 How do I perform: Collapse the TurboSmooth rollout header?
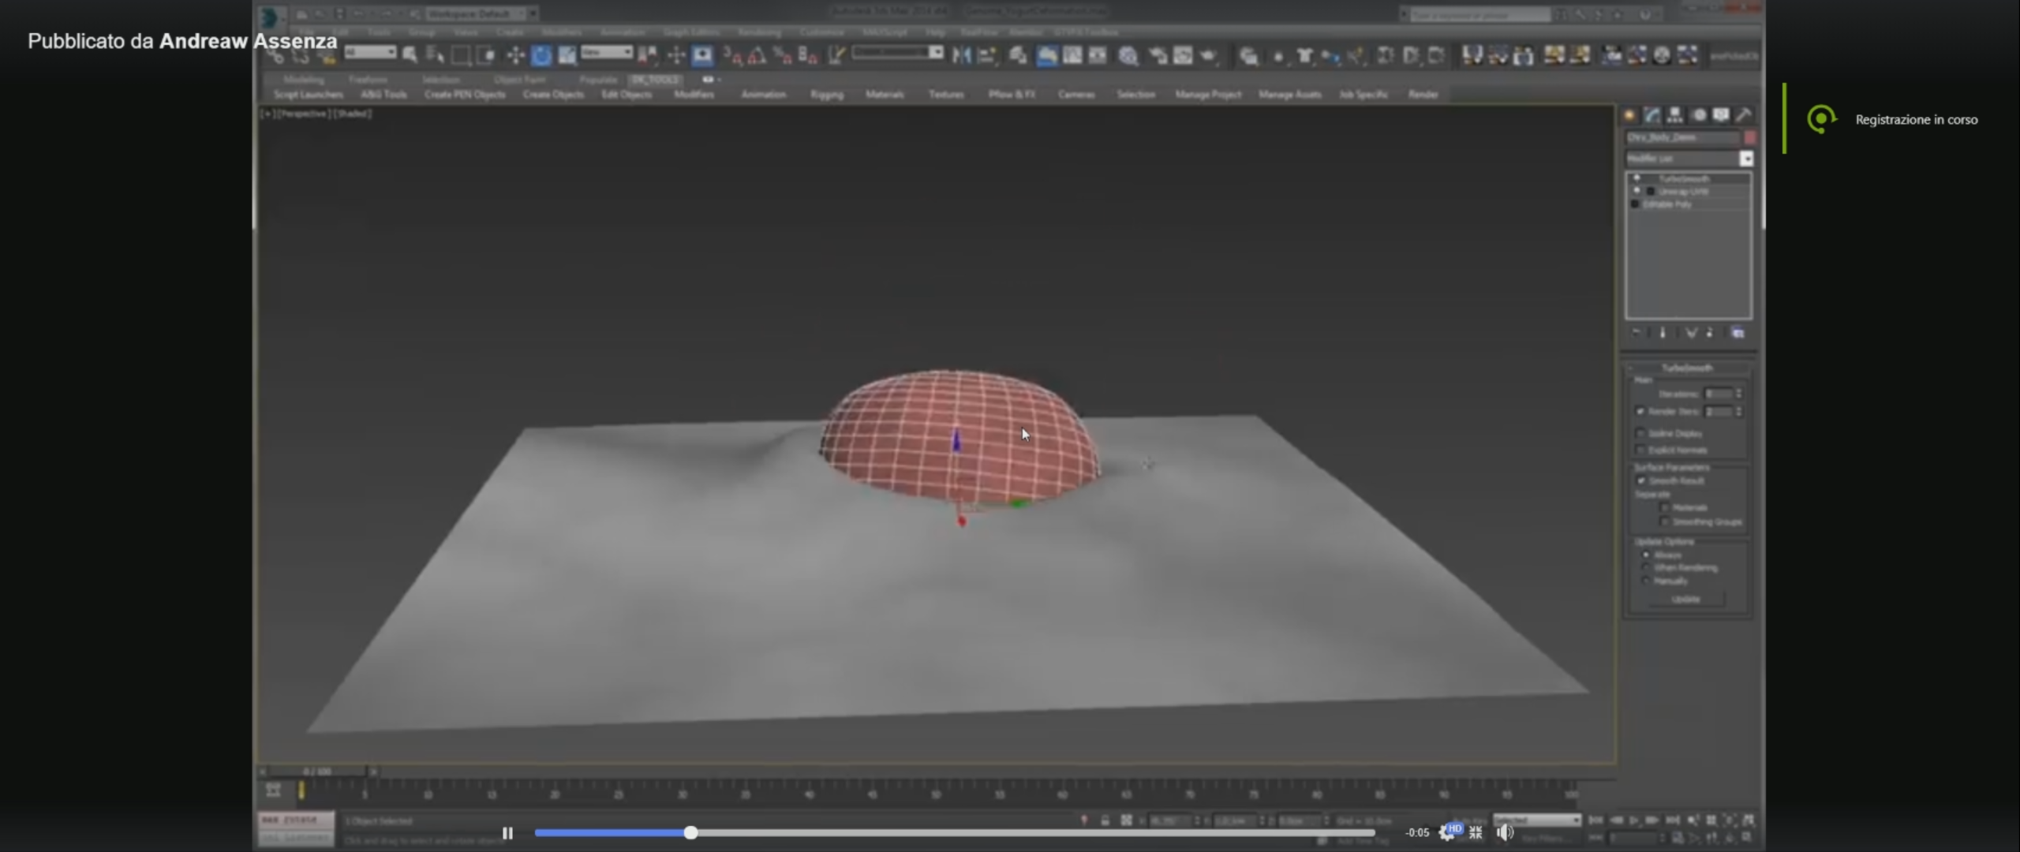click(1686, 368)
